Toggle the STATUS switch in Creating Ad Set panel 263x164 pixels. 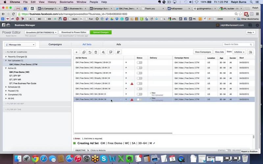pos(228,150)
